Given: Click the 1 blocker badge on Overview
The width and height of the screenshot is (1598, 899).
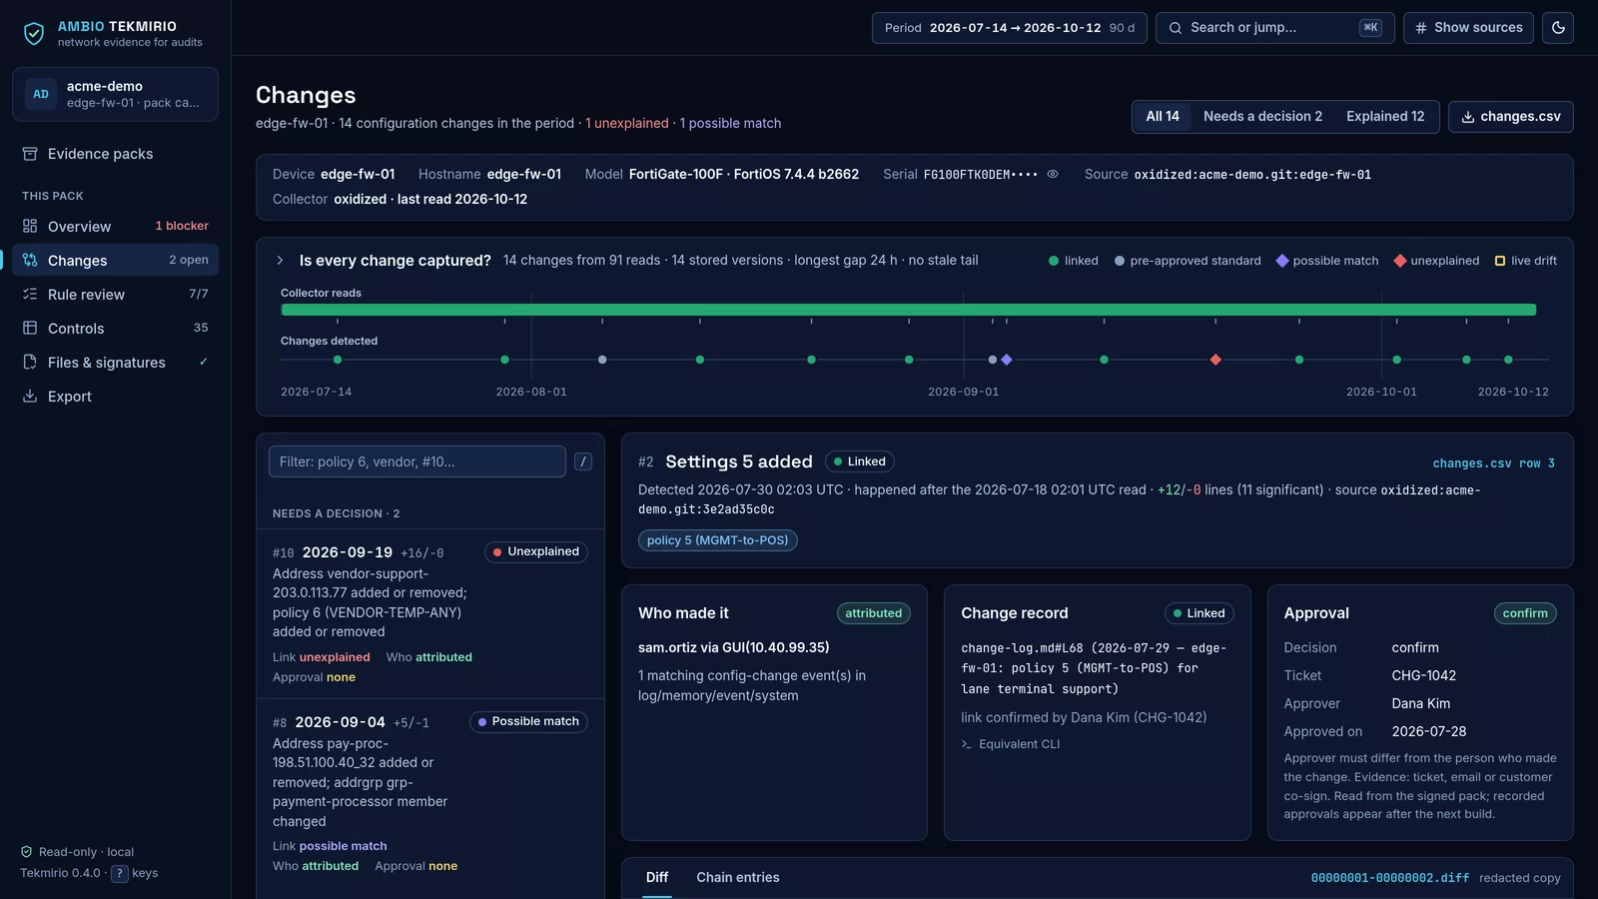Looking at the screenshot, I should (x=182, y=226).
